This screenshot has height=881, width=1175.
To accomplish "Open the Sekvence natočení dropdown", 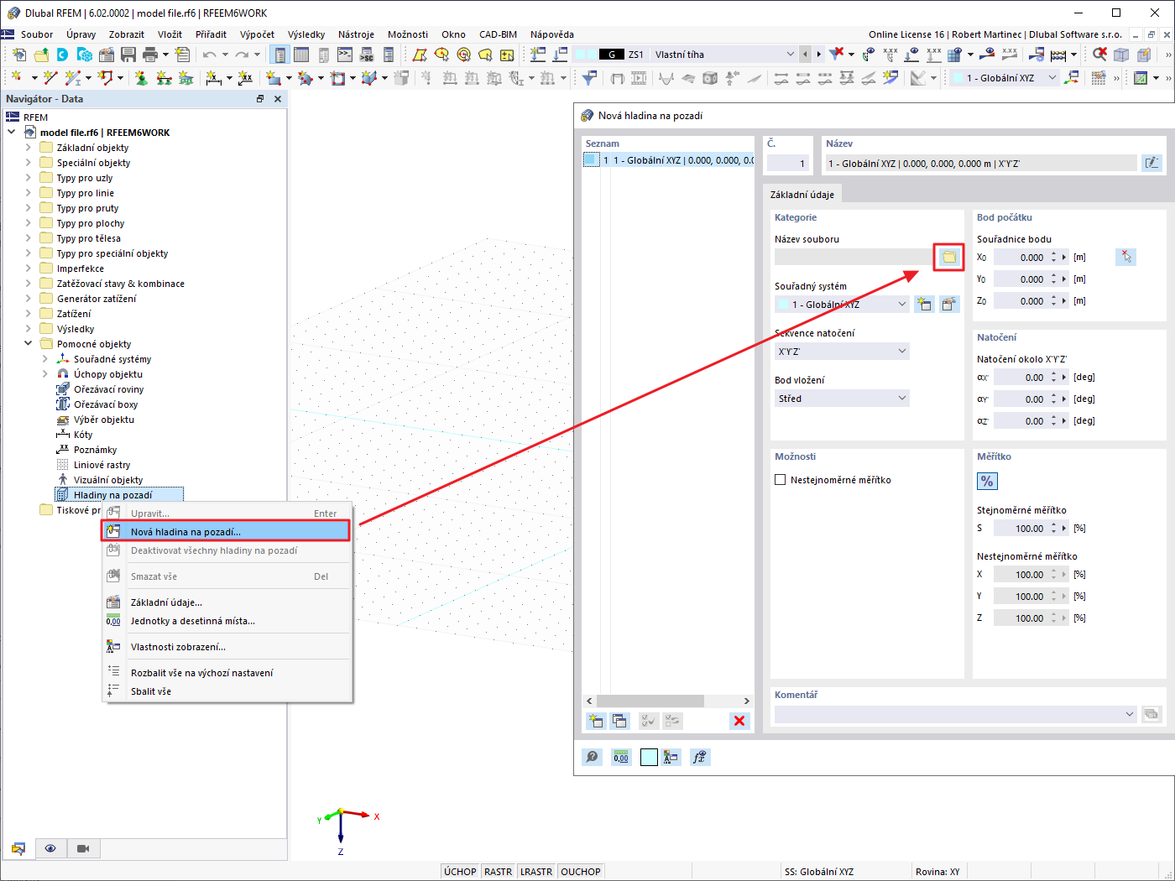I will pos(842,351).
